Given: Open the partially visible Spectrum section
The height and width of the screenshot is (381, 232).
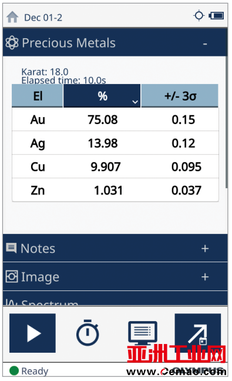Looking at the screenshot, I should coord(115,299).
